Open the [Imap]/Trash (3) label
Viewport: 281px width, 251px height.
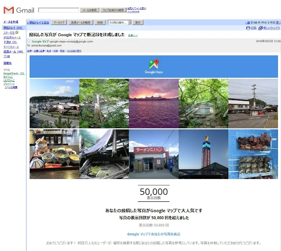pos(14,73)
